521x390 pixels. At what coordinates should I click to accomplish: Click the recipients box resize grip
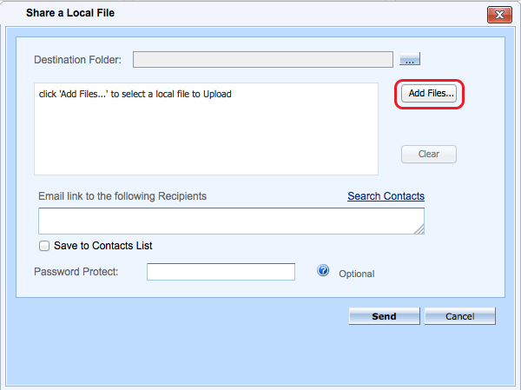[x=419, y=229]
